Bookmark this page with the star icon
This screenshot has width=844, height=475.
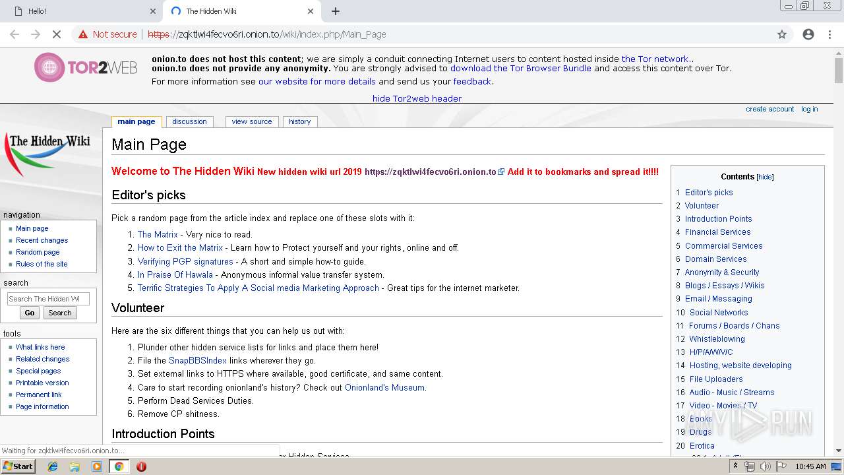(x=782, y=34)
